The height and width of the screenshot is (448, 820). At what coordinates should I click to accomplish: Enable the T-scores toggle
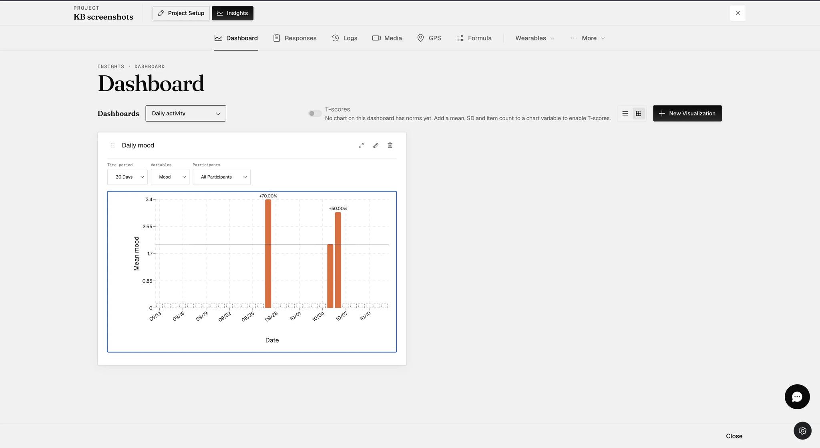click(315, 113)
